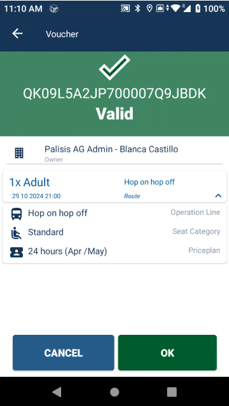The height and width of the screenshot is (406, 229).
Task: Tap the Bluetooth icon in status bar
Action: tap(137, 8)
